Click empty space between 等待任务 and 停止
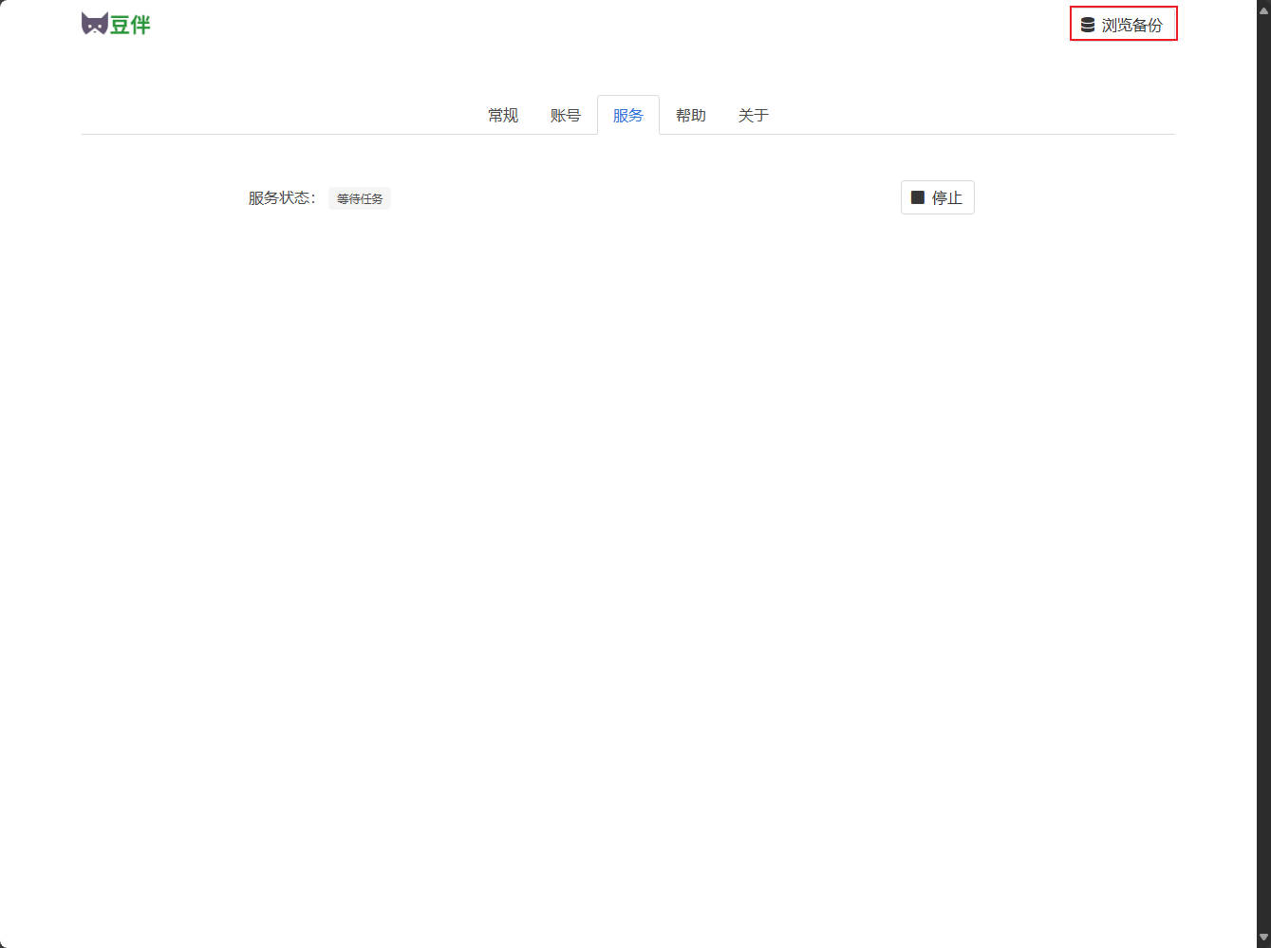This screenshot has width=1271, height=948. tap(645, 197)
